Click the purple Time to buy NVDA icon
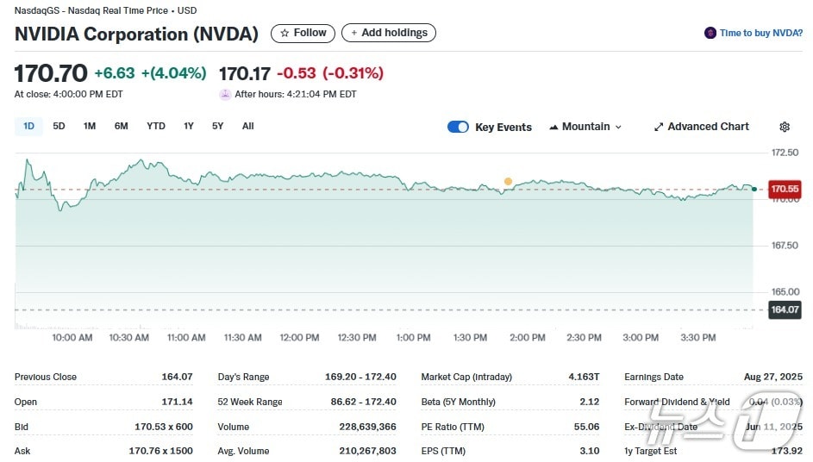813x462 pixels. 710,33
